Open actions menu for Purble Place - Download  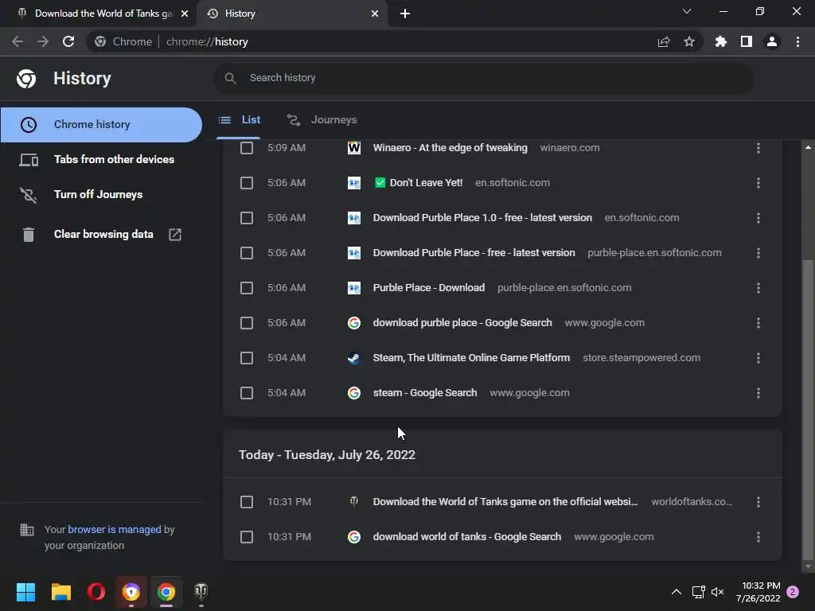tap(758, 288)
